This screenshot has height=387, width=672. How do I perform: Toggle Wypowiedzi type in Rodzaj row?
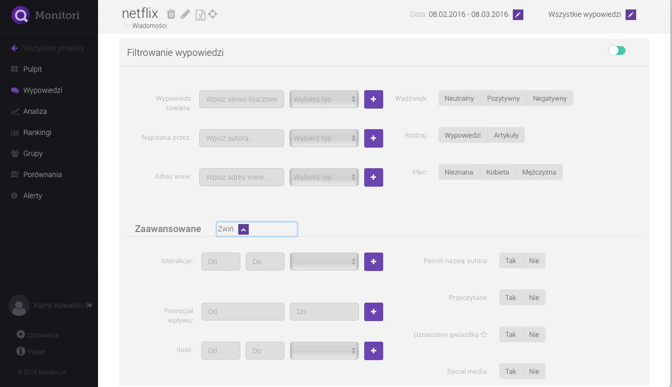(463, 135)
